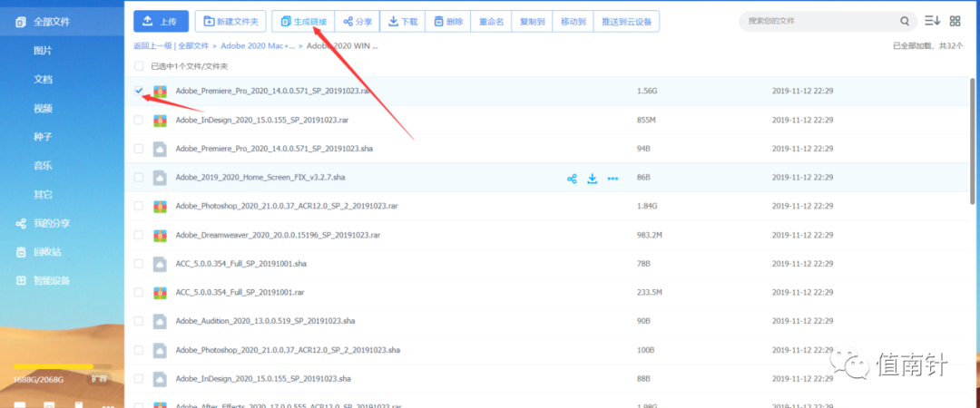Open the sort order icon
Image resolution: width=980 pixels, height=408 pixels.
933,21
